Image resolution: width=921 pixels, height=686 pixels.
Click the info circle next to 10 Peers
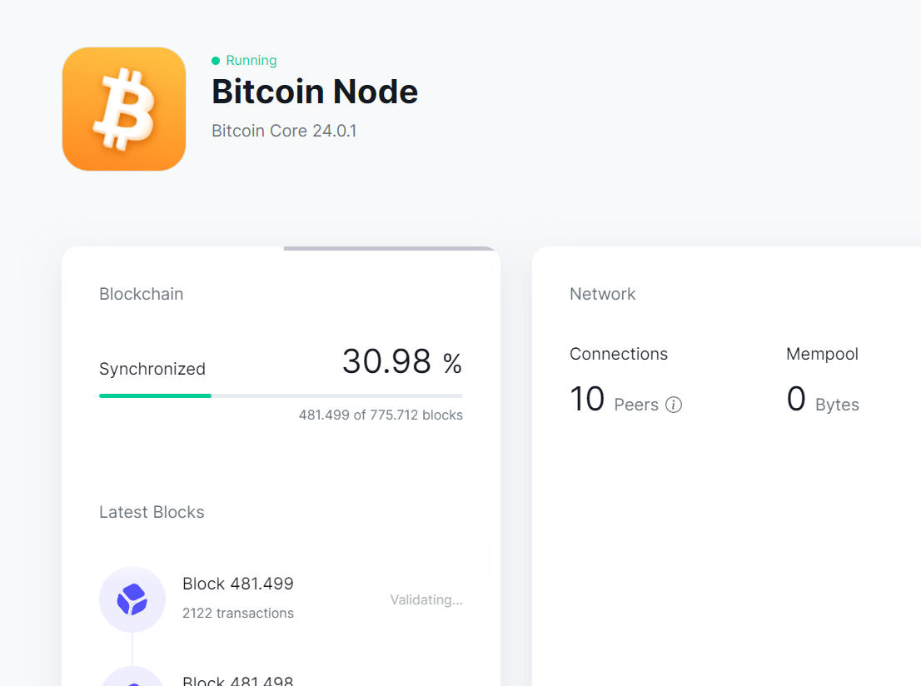click(674, 404)
